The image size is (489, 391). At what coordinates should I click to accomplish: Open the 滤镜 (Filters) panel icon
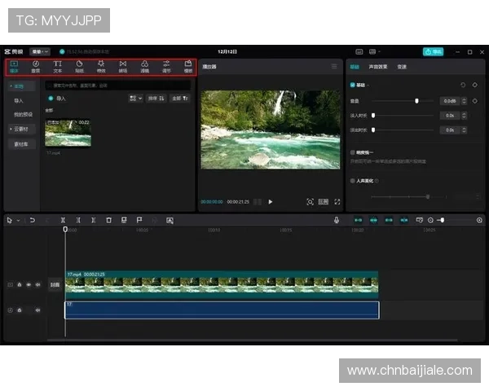(x=145, y=65)
